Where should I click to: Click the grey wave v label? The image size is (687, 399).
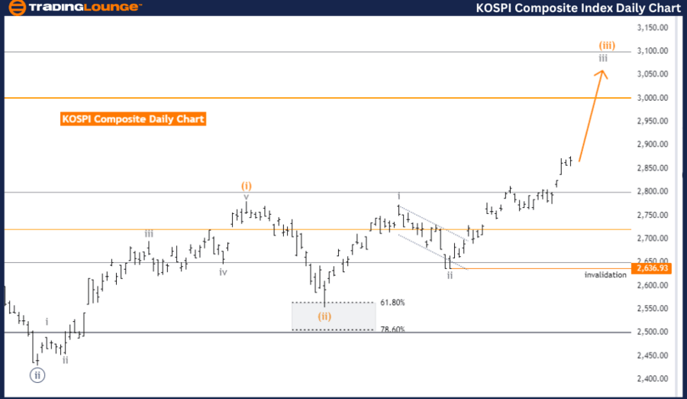coord(247,196)
